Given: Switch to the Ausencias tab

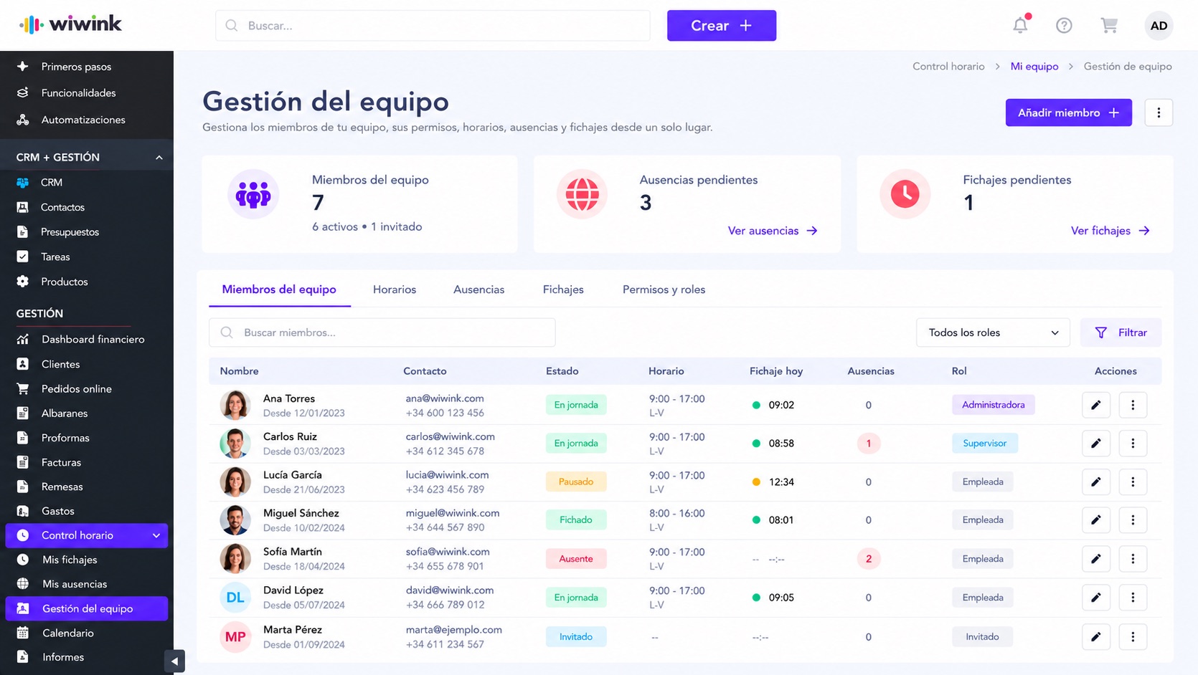Looking at the screenshot, I should [x=478, y=289].
